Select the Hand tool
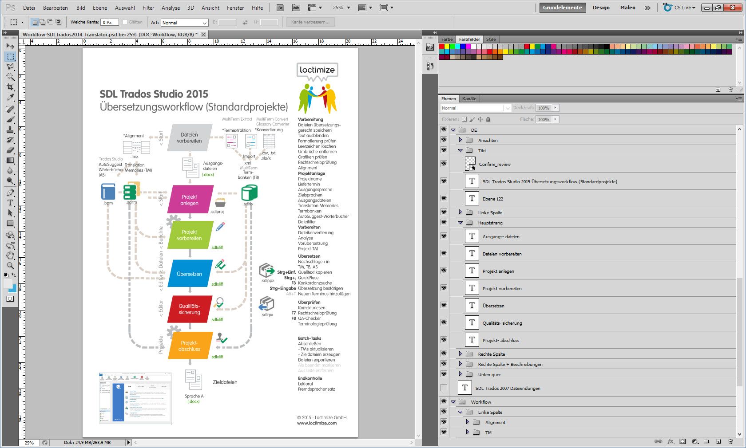Viewport: 746px width, 448px height. click(10, 255)
